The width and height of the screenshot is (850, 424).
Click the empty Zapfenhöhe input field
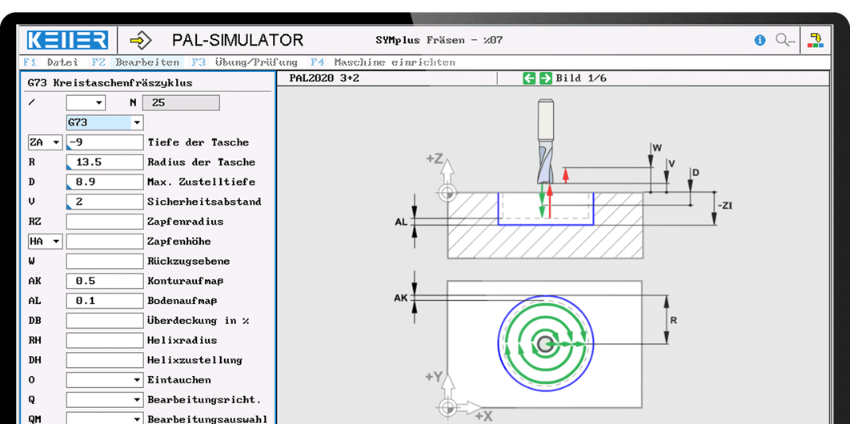(105, 242)
